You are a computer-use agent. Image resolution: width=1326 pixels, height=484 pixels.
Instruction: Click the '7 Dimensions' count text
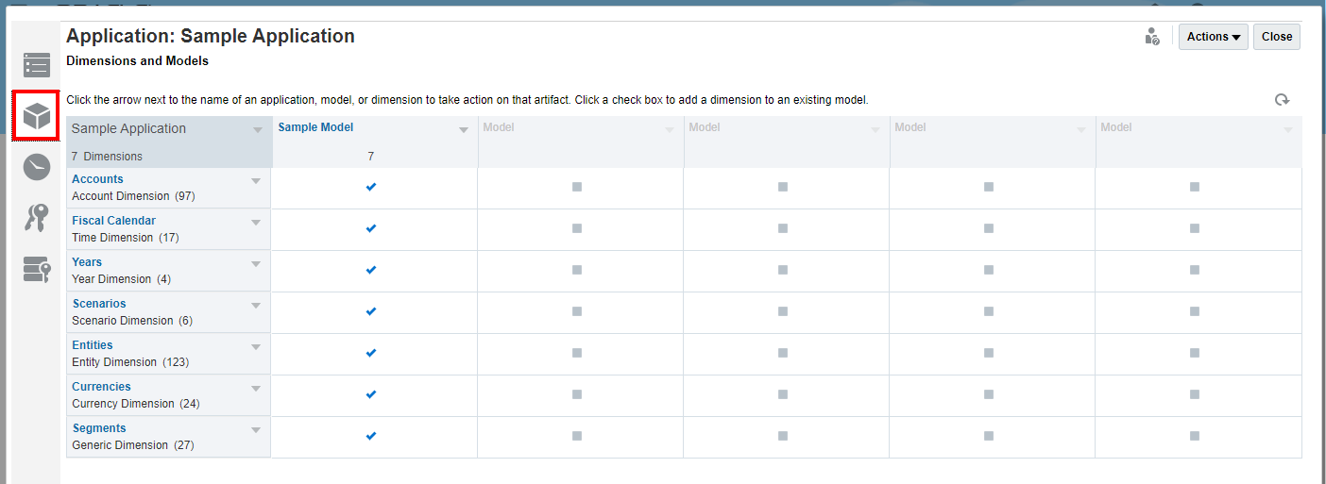(107, 157)
